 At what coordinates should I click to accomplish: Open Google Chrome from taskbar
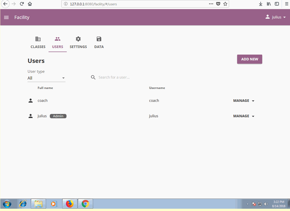[x=85, y=204]
